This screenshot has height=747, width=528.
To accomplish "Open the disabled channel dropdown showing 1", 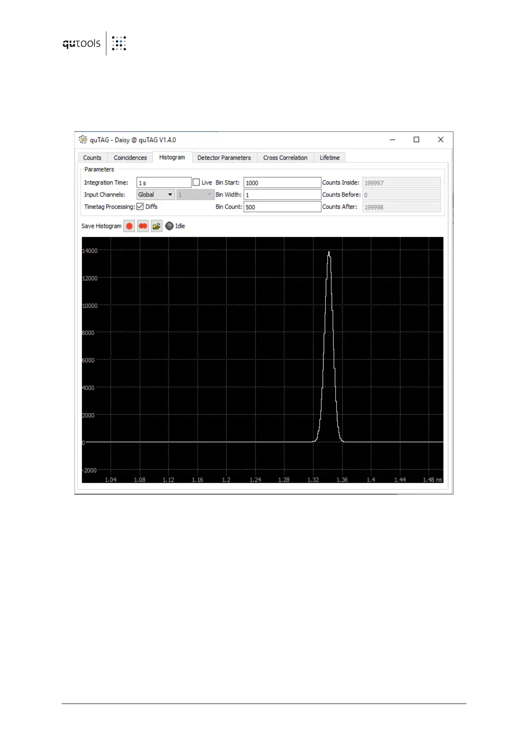I will [x=196, y=195].
